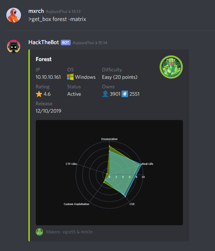Click the timestamp Aujourd'hui à 15:14
This screenshot has height=251, width=215.
coord(90,43)
